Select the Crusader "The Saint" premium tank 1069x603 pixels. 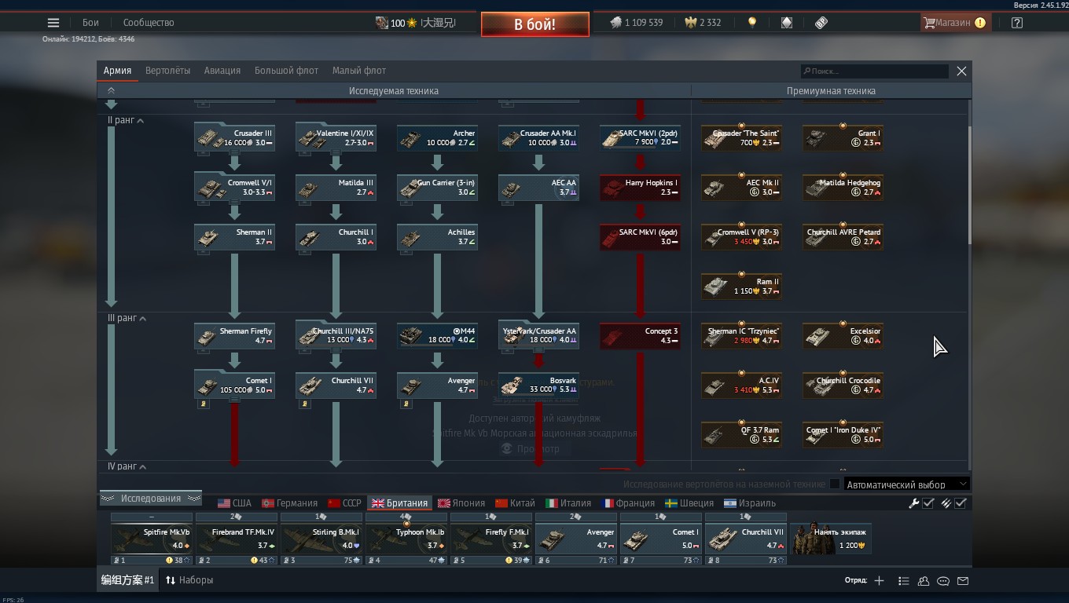coord(741,138)
